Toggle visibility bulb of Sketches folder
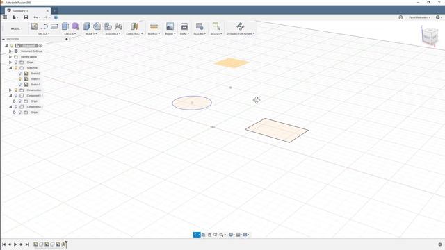 click(x=16, y=68)
